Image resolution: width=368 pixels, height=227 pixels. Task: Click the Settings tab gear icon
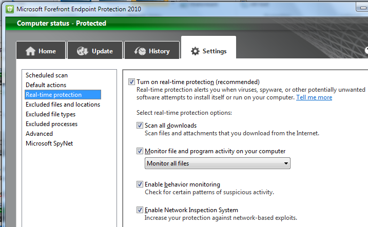pyautogui.click(x=195, y=51)
